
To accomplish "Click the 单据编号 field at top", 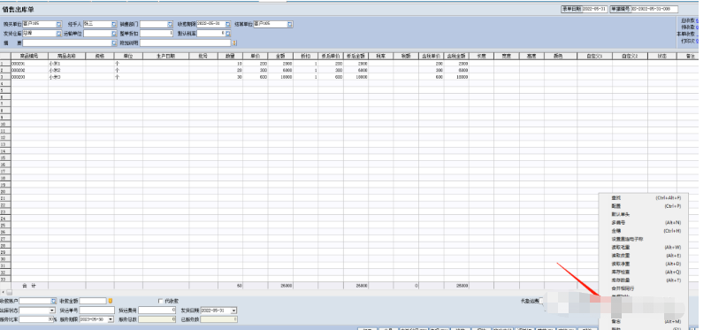I will [x=654, y=9].
